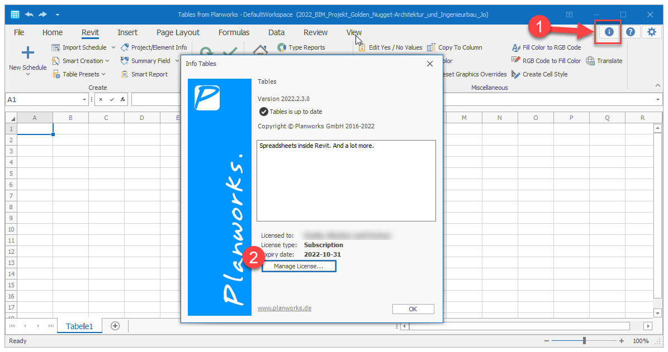668x352 pixels.
Task: Click the vertical scrollbar down arrow
Action: pyautogui.click(x=658, y=313)
